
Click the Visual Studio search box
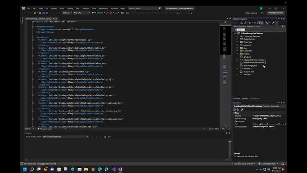coord(144,9)
